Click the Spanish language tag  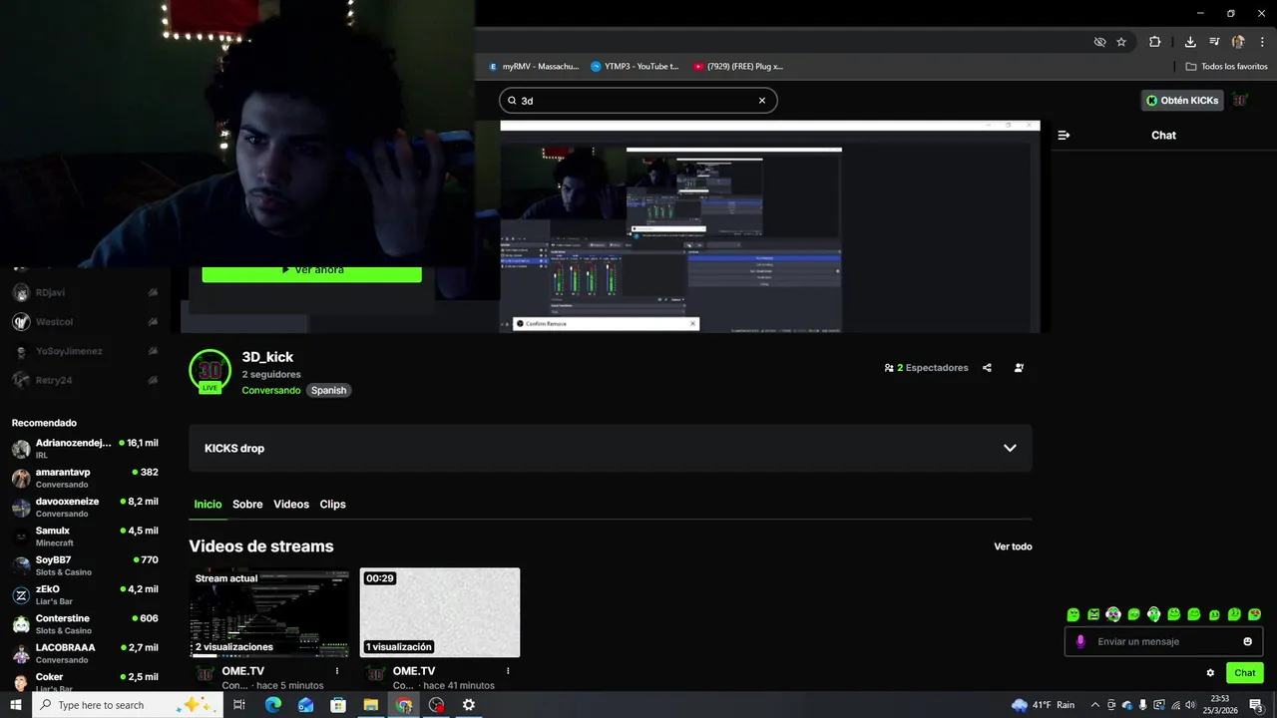pos(328,391)
